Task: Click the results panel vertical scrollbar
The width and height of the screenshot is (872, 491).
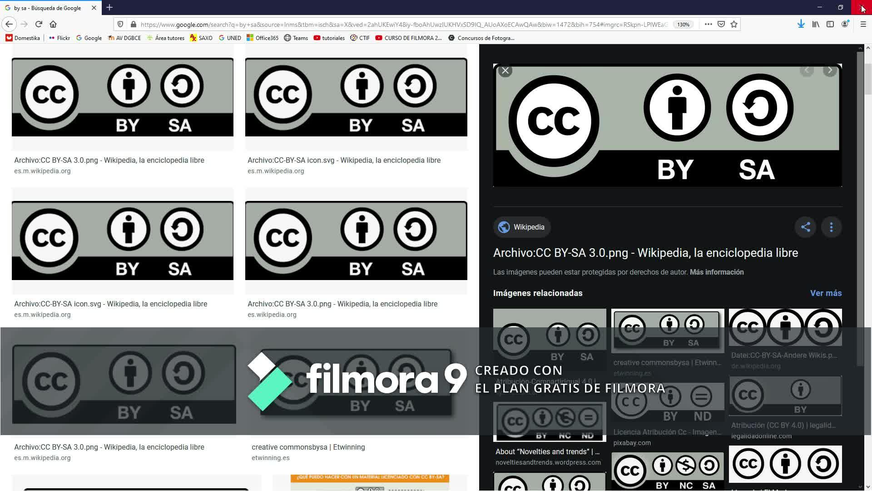Action: (867, 267)
